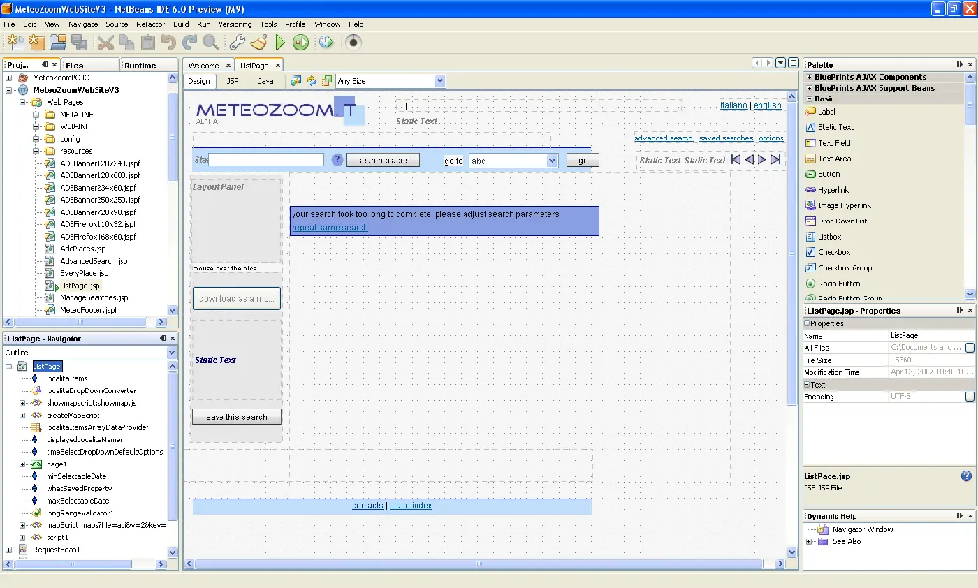Viewport: 978px width, 588px height.
Task: Click the Profile Main Project clock icon
Action: (326, 43)
